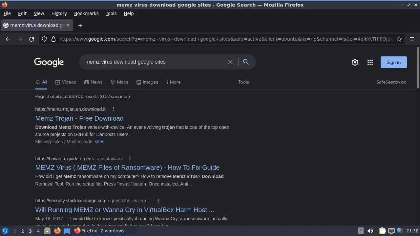420x236 pixels.
Task: Switch to workspace 1
Action: click(x=14, y=231)
